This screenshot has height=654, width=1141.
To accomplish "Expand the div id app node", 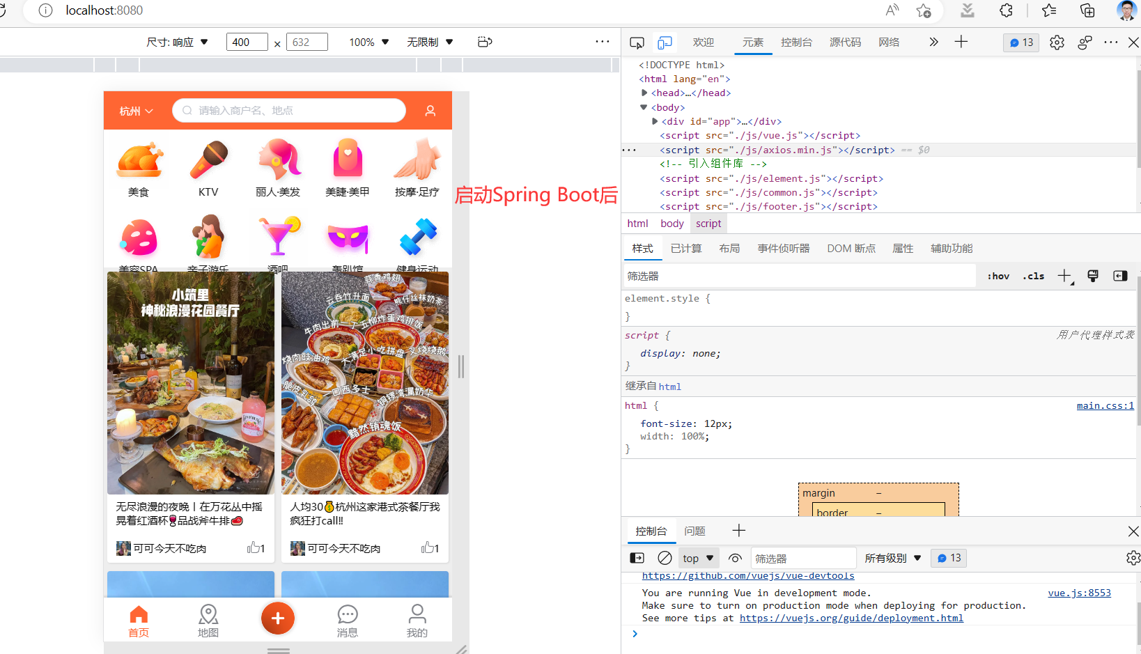I will [655, 121].
